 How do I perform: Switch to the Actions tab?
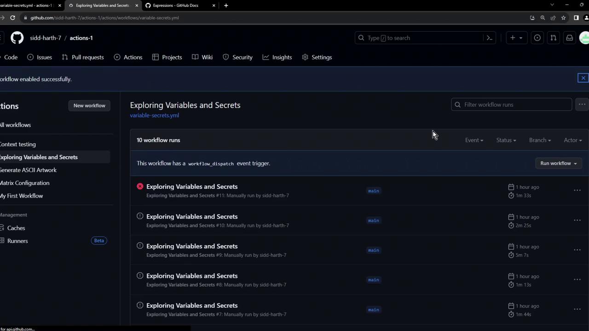[128, 57]
